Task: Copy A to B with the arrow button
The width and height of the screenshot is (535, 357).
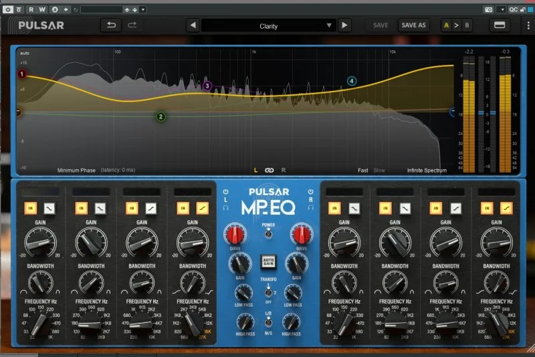Action: point(456,25)
